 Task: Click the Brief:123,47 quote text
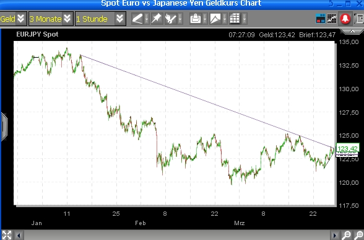[318, 35]
